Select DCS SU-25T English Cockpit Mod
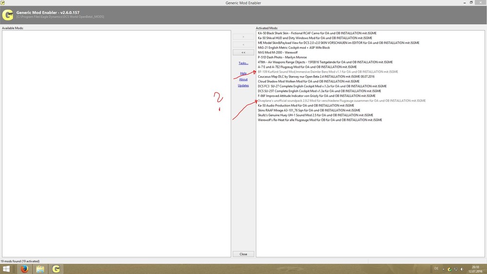 319,91
